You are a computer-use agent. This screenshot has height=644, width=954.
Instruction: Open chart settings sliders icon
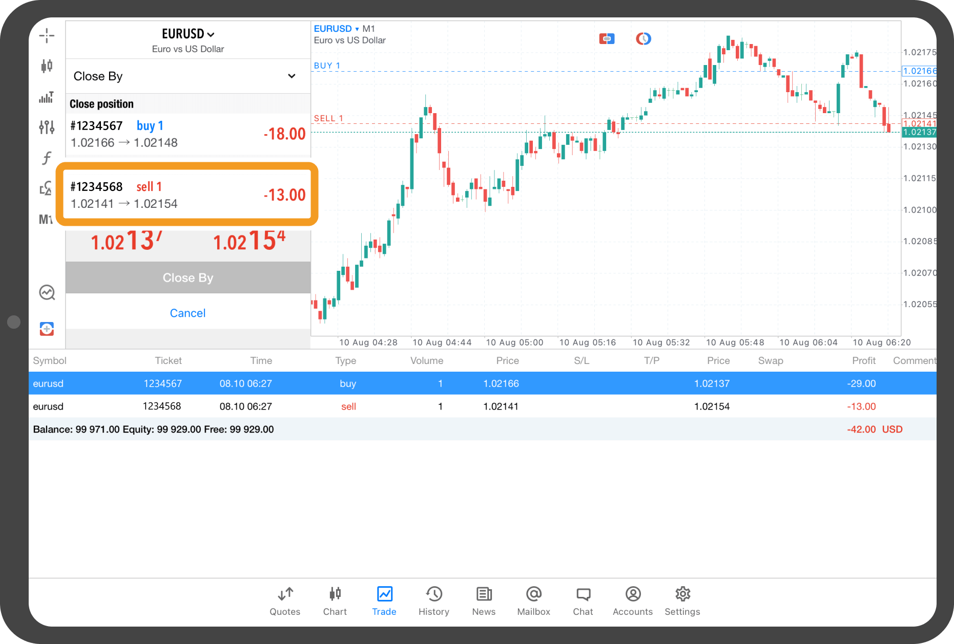pyautogui.click(x=47, y=127)
